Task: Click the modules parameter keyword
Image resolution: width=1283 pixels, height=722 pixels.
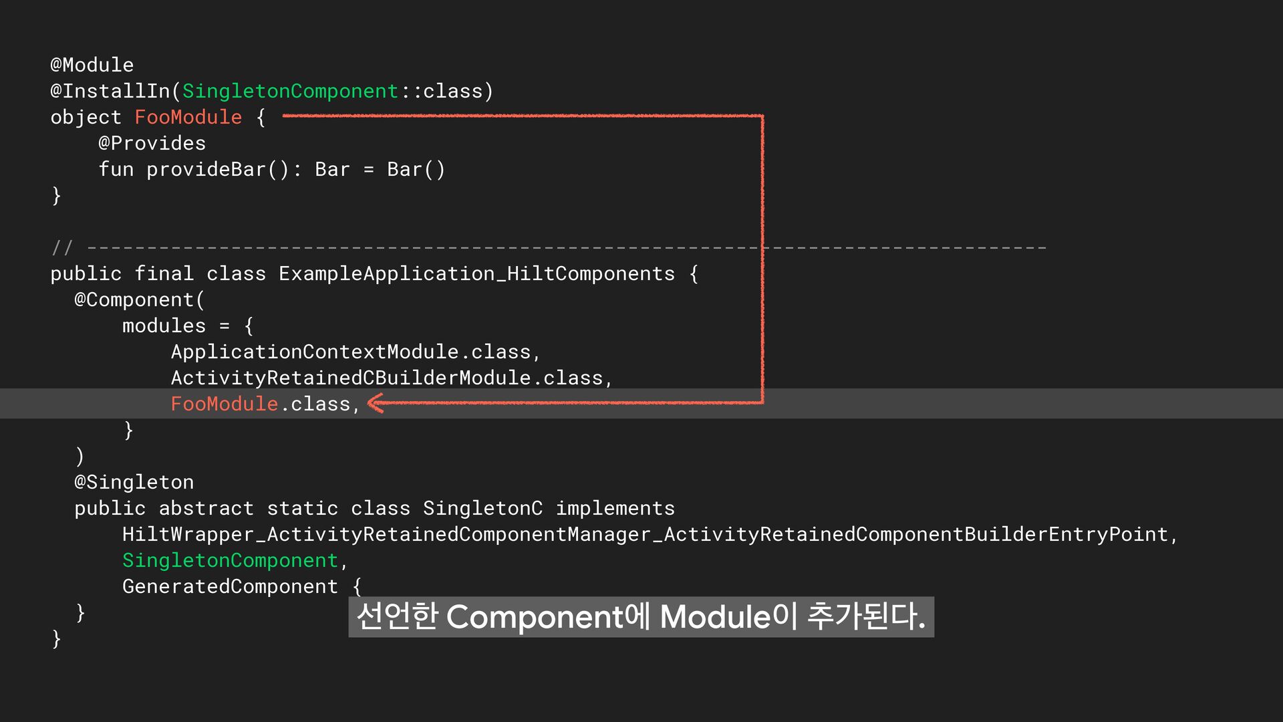Action: click(164, 326)
